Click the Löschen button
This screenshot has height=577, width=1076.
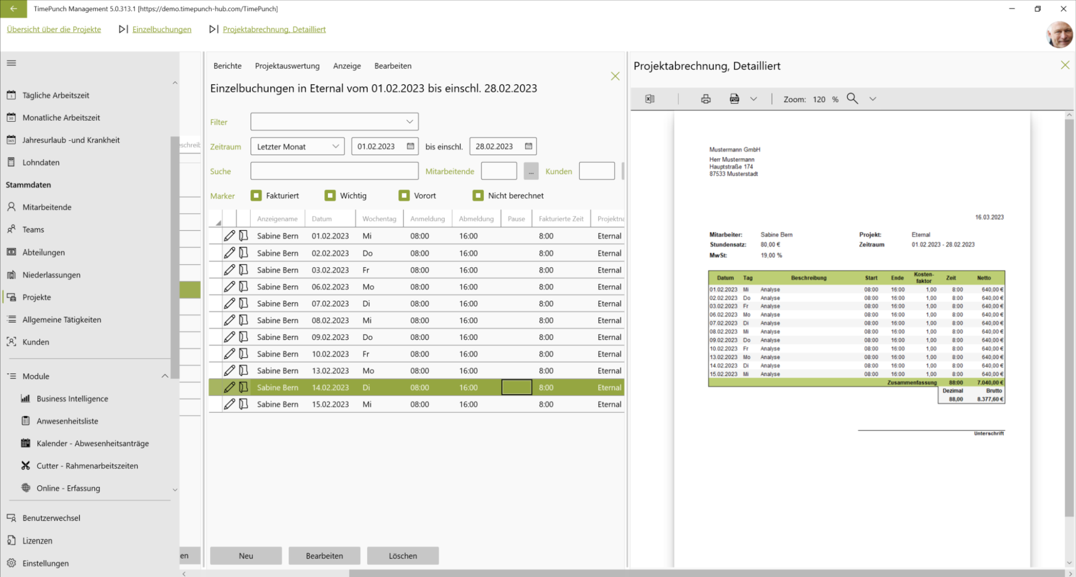point(402,556)
